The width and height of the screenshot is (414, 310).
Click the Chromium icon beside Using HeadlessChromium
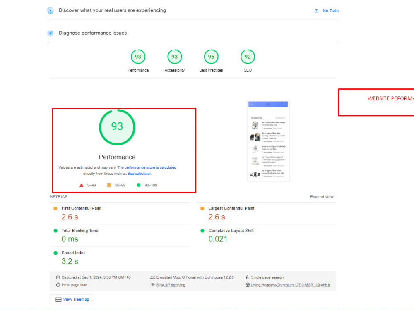coord(248,285)
